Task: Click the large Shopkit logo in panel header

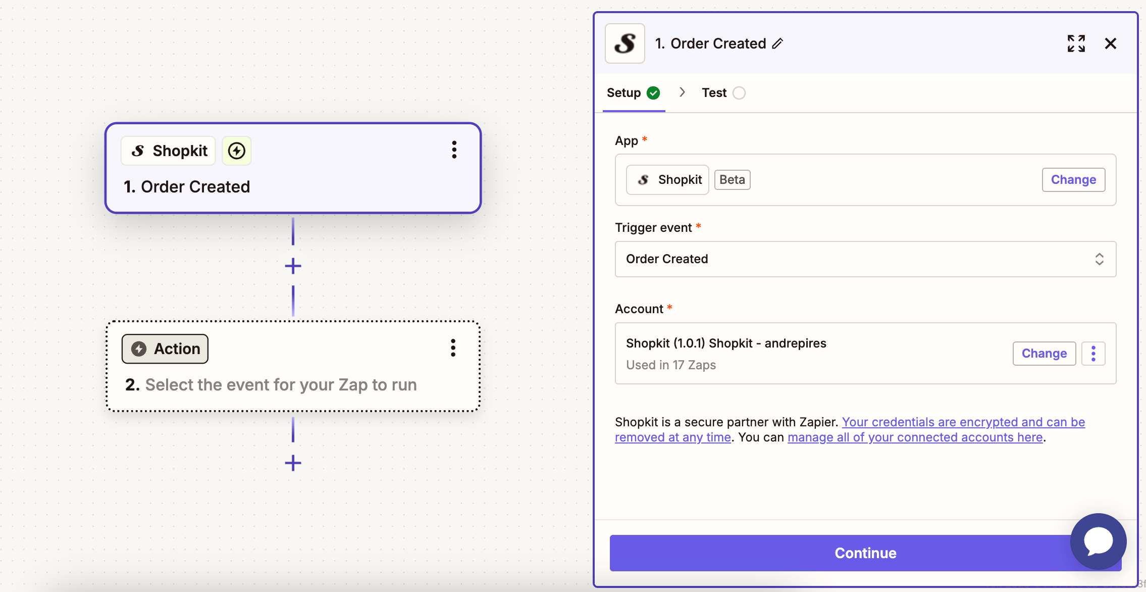Action: 624,44
